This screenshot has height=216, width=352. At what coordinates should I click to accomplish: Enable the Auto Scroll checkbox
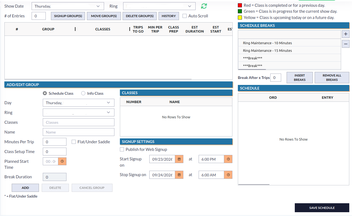point(184,16)
